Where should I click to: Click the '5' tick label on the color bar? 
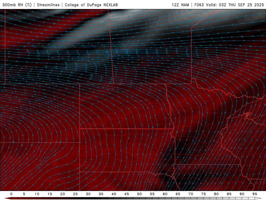coord(24,194)
